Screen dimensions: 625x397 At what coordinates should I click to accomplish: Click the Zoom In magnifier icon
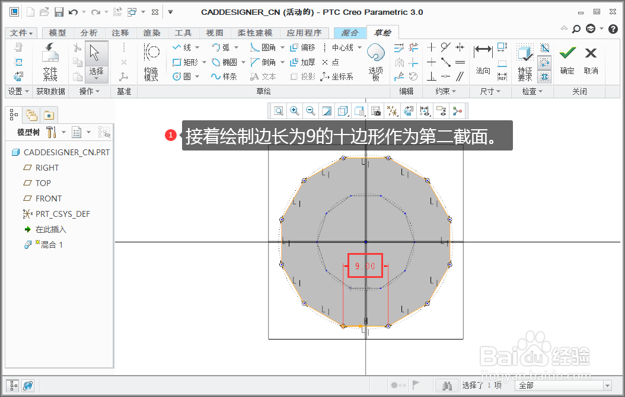coord(295,111)
